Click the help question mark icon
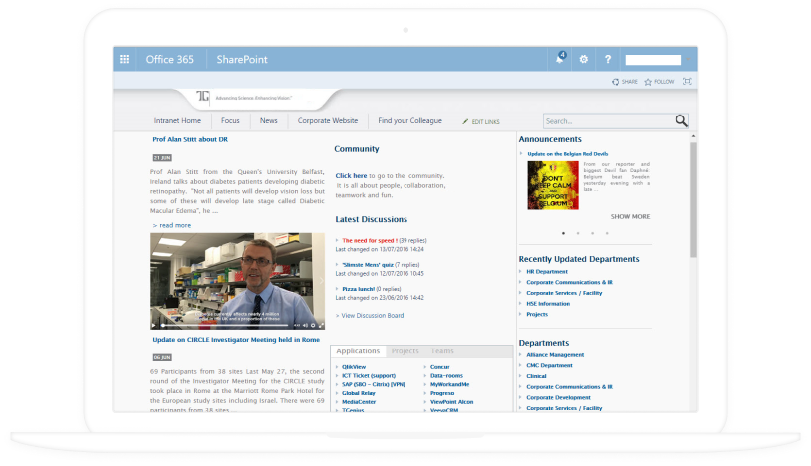Screen dimensions: 811x466 [x=608, y=59]
